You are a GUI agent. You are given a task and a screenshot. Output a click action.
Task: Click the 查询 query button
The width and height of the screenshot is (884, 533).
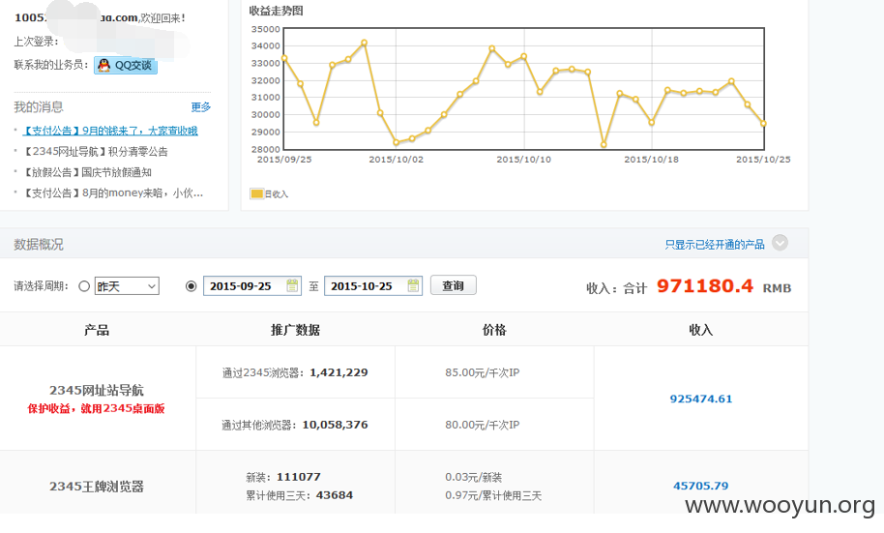point(454,285)
